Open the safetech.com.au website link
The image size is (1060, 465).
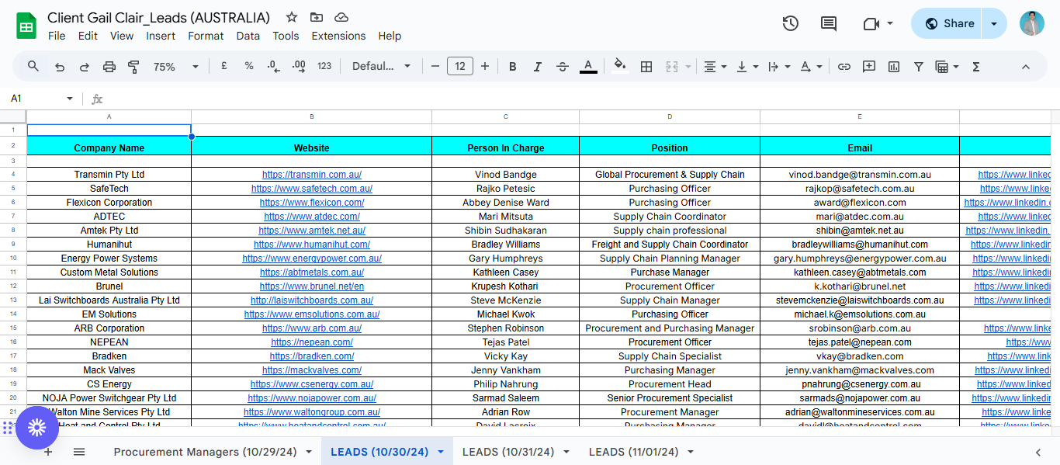[311, 189]
